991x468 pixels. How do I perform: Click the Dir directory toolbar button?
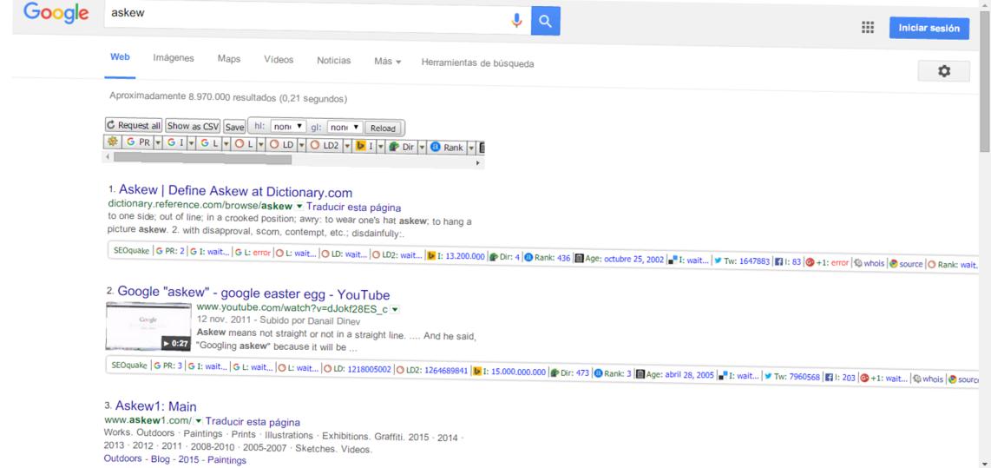click(x=402, y=148)
